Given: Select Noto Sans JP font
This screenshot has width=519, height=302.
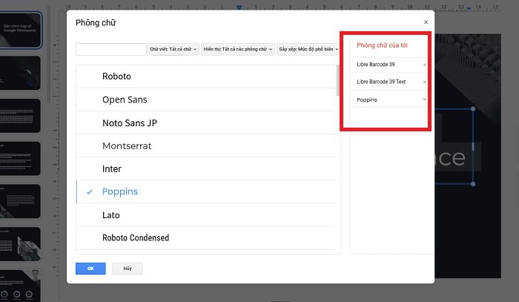Looking at the screenshot, I should pos(133,122).
